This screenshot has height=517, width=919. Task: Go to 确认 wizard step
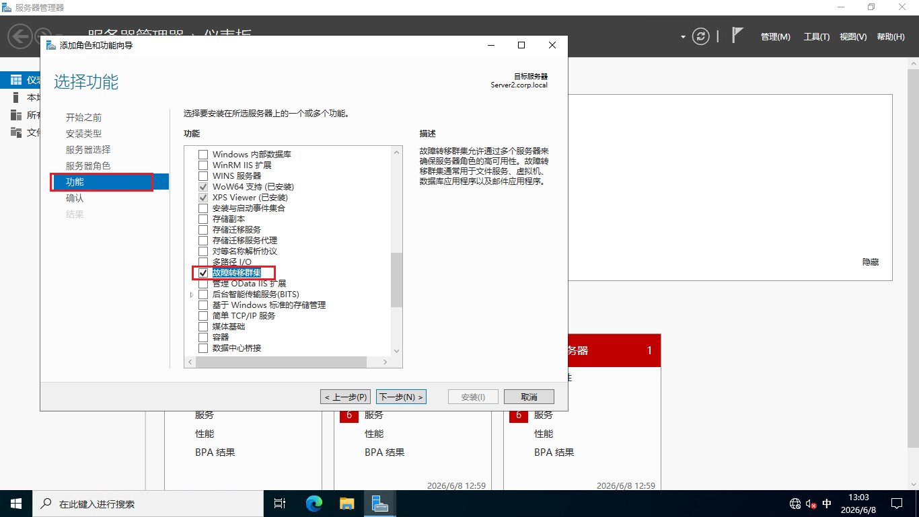pyautogui.click(x=75, y=198)
